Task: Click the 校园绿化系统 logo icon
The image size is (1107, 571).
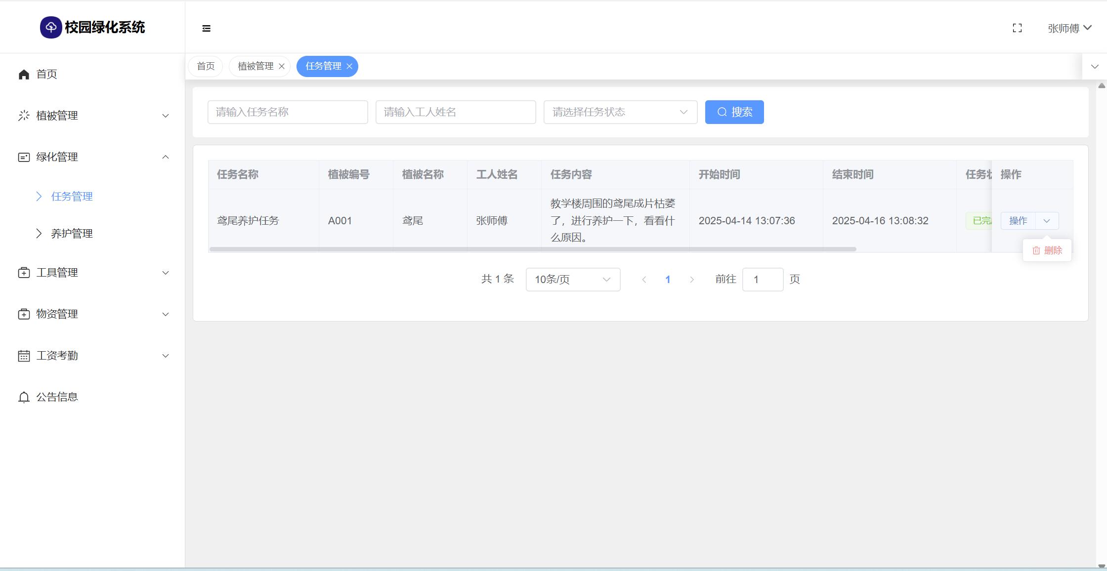Action: tap(50, 27)
